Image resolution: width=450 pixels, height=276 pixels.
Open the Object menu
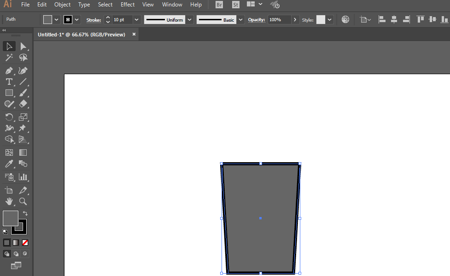[x=62, y=5]
